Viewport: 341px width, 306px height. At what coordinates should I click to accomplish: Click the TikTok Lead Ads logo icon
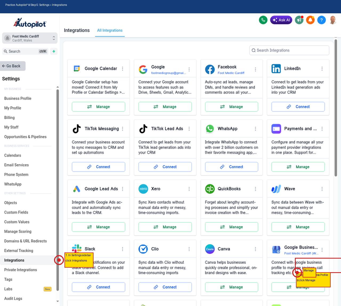(143, 129)
